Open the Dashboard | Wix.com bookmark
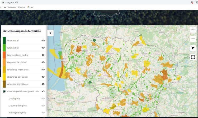The image size is (198, 118). pos(14,7)
